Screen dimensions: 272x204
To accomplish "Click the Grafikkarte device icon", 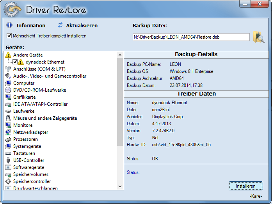I will tap(8, 97).
